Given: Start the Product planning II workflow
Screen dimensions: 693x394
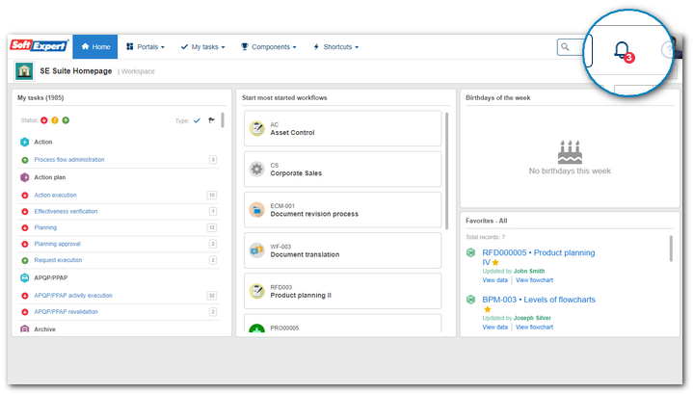Looking at the screenshot, I should pos(343,291).
